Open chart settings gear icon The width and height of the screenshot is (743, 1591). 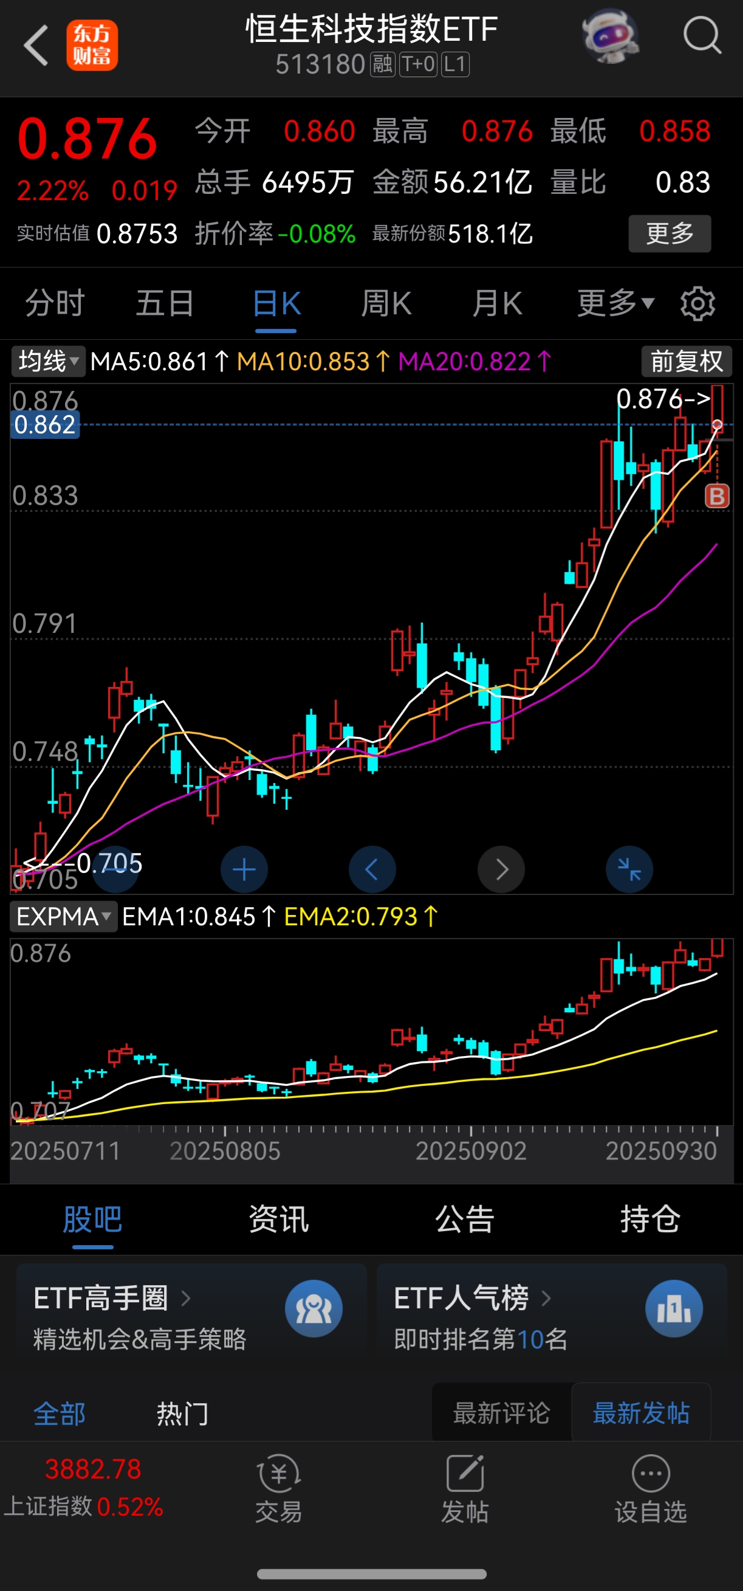coord(697,303)
